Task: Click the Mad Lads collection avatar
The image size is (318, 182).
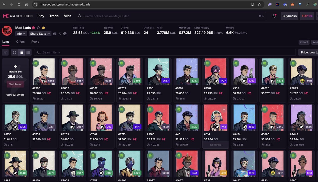Action: pyautogui.click(x=7, y=31)
